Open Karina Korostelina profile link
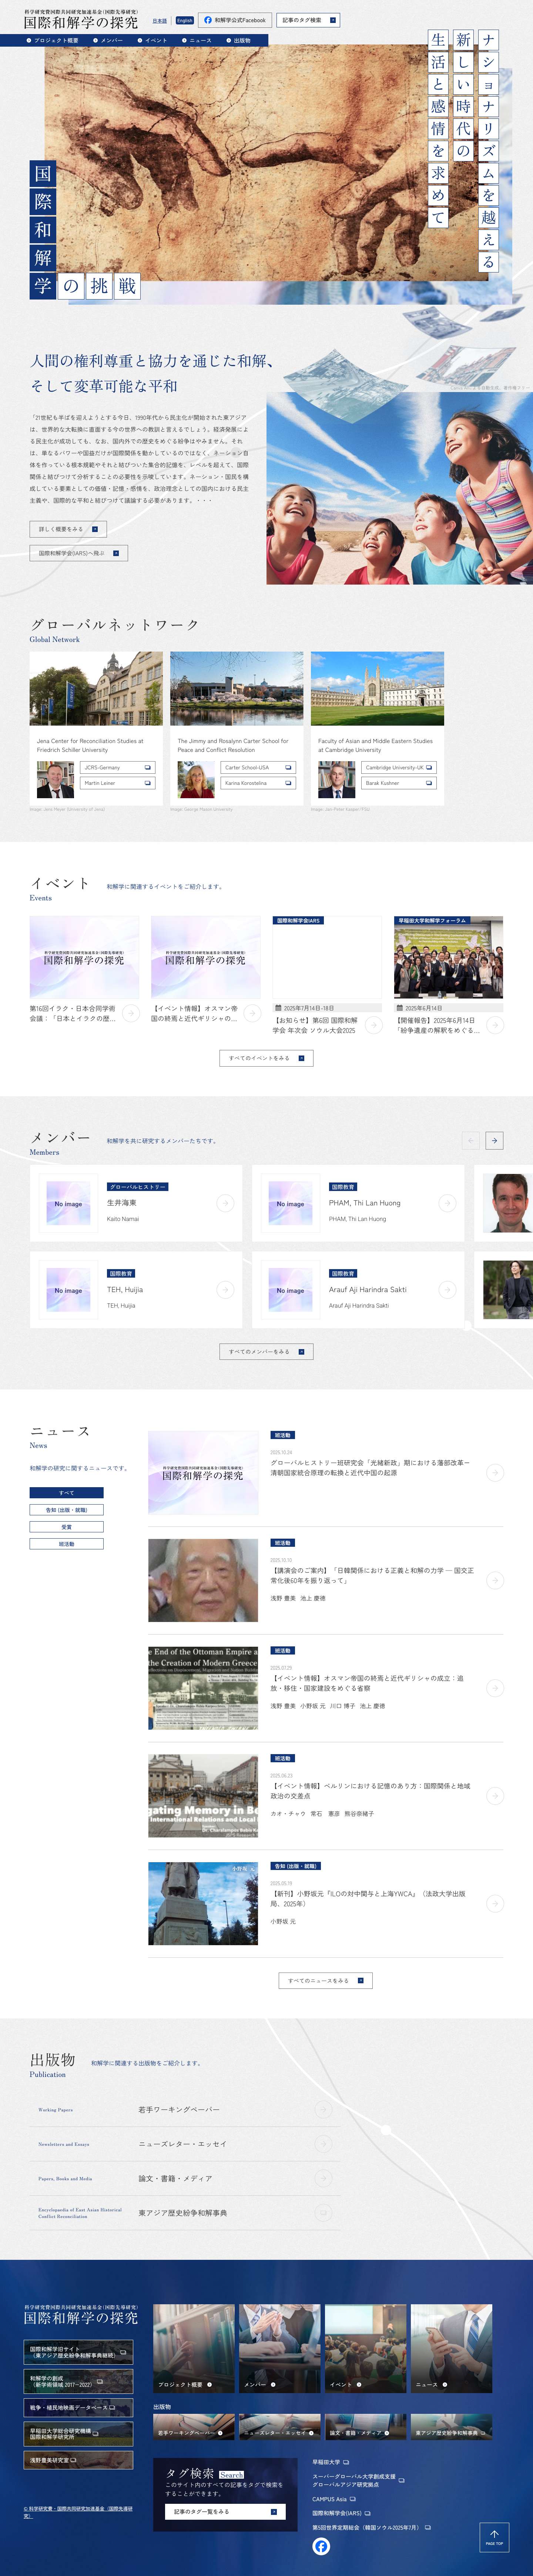 pyautogui.click(x=258, y=783)
